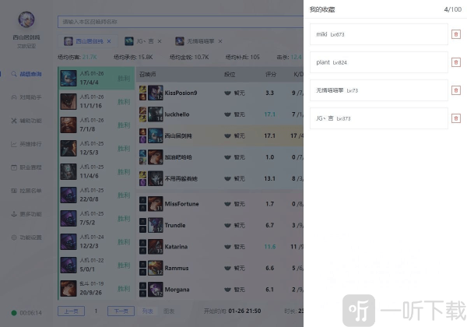The width and height of the screenshot is (467, 327).
Task: Click the chart icon beside 英雄排行
Action: pyautogui.click(x=14, y=144)
